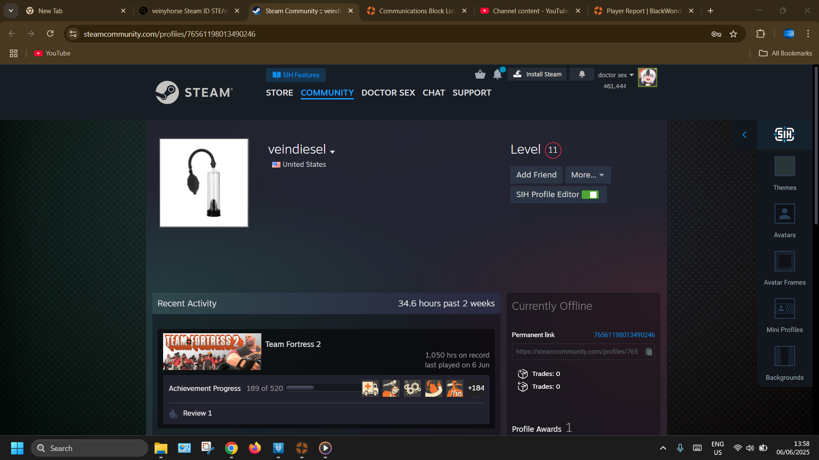Image resolution: width=819 pixels, height=460 pixels.
Task: Click the SIH Features button
Action: 296,75
